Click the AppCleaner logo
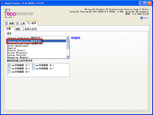153x115 pixels. point(19,13)
